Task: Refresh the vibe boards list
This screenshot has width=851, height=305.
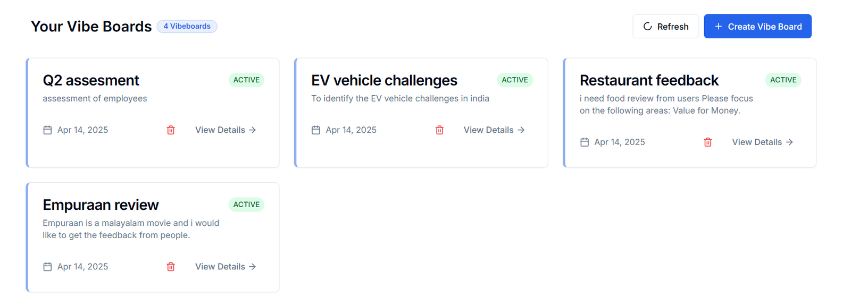Action: 666,27
